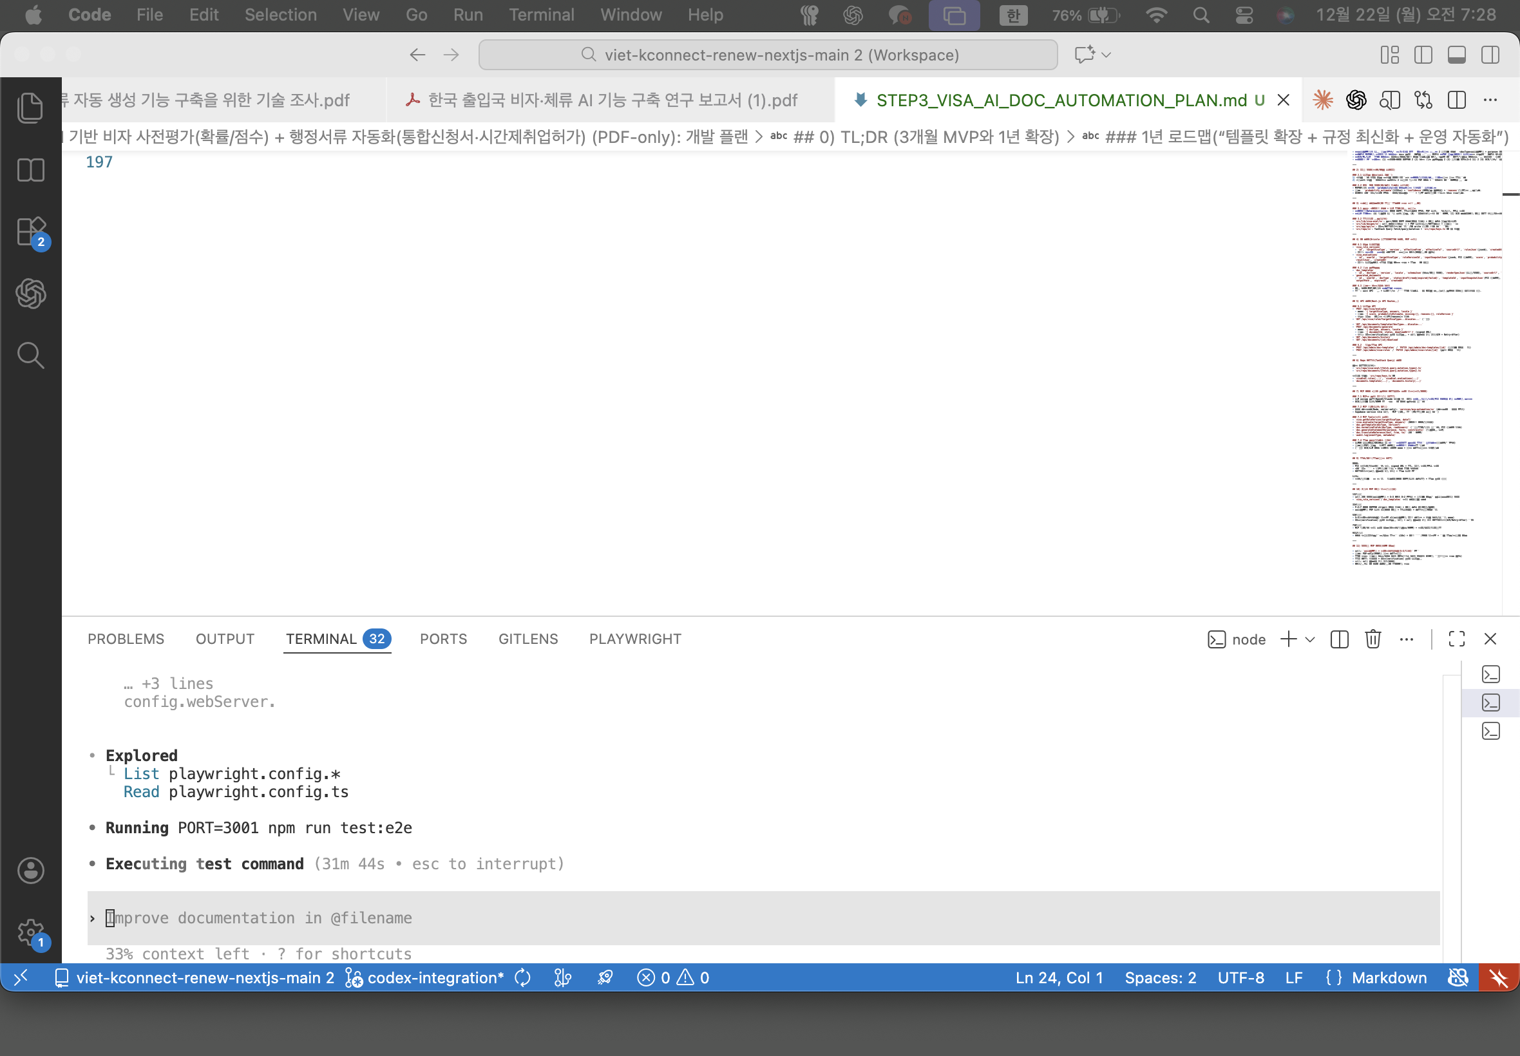Open the ChatGPT Codex sidebar icon
The height and width of the screenshot is (1056, 1520).
tap(30, 293)
